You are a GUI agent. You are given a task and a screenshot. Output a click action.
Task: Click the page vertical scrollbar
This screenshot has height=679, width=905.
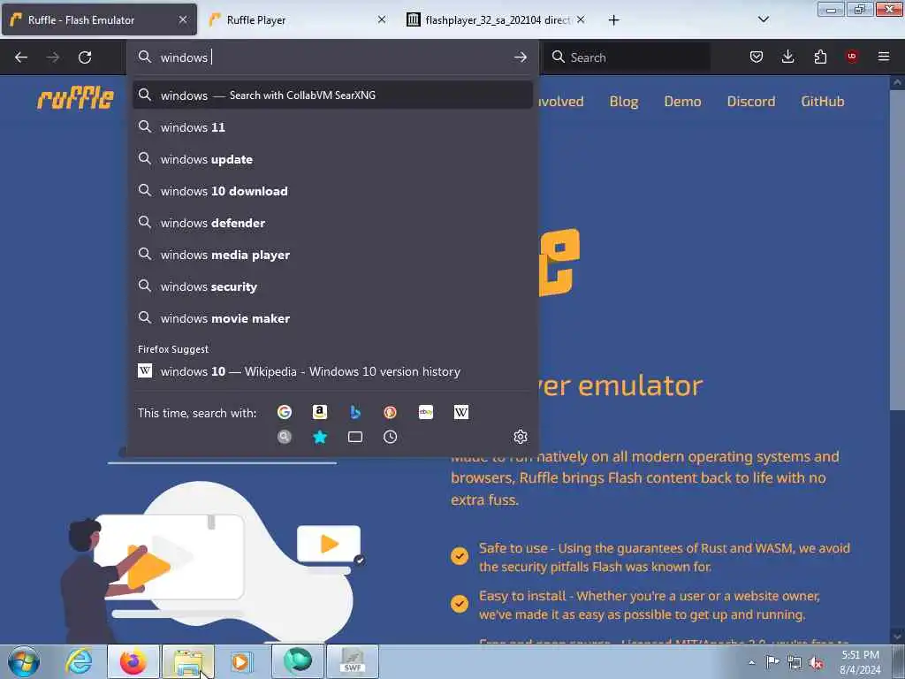898,250
